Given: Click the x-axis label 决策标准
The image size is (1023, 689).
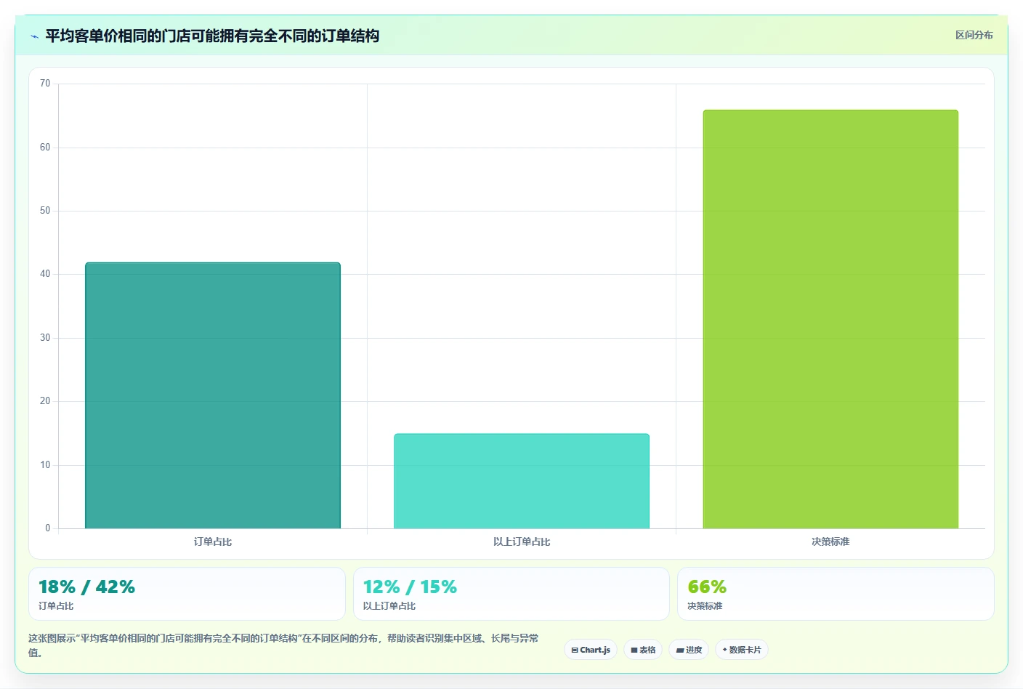Looking at the screenshot, I should [830, 541].
